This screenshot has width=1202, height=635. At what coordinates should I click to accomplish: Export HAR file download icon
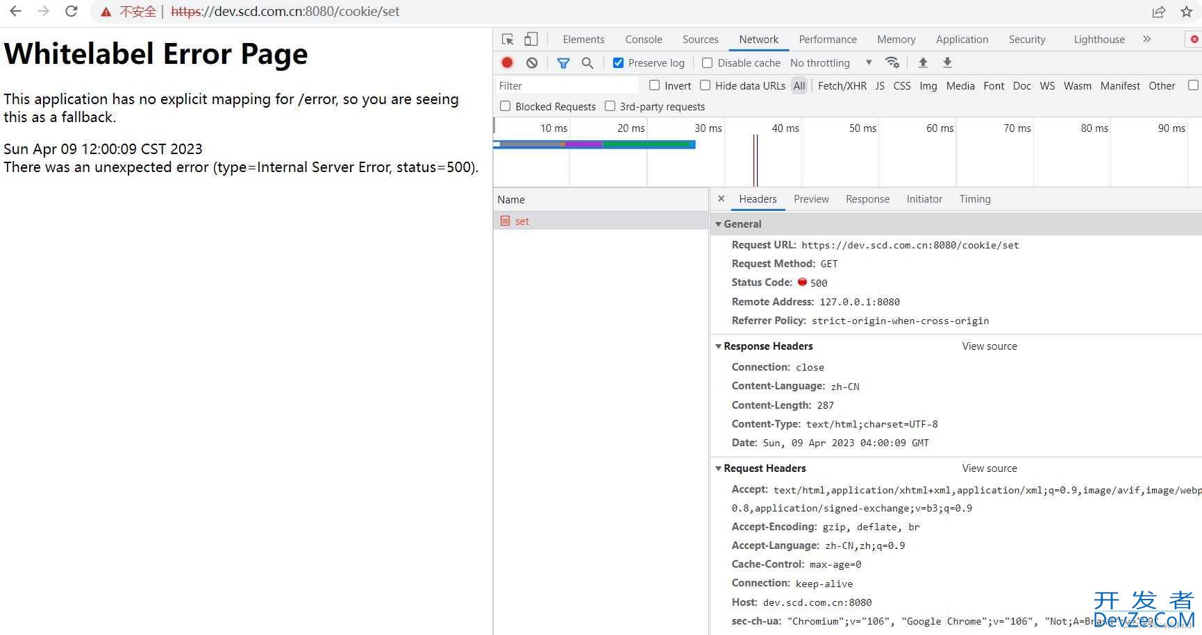point(947,62)
